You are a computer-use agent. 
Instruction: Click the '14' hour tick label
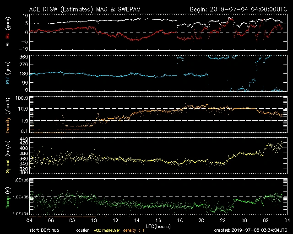pyautogui.click(x=137, y=221)
